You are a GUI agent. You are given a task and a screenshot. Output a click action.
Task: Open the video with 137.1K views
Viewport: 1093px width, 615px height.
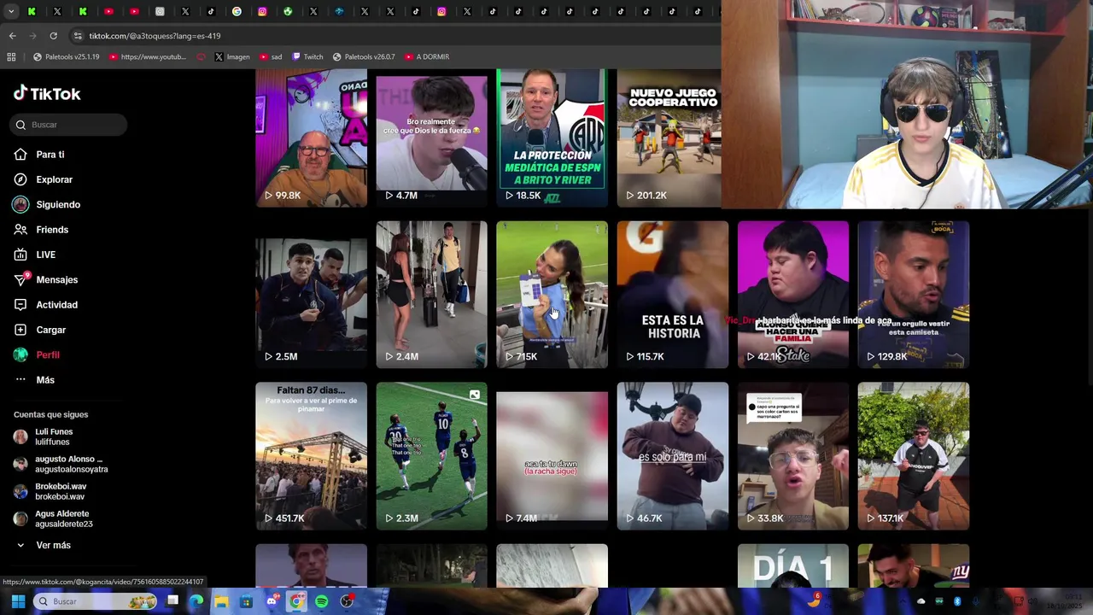(913, 456)
